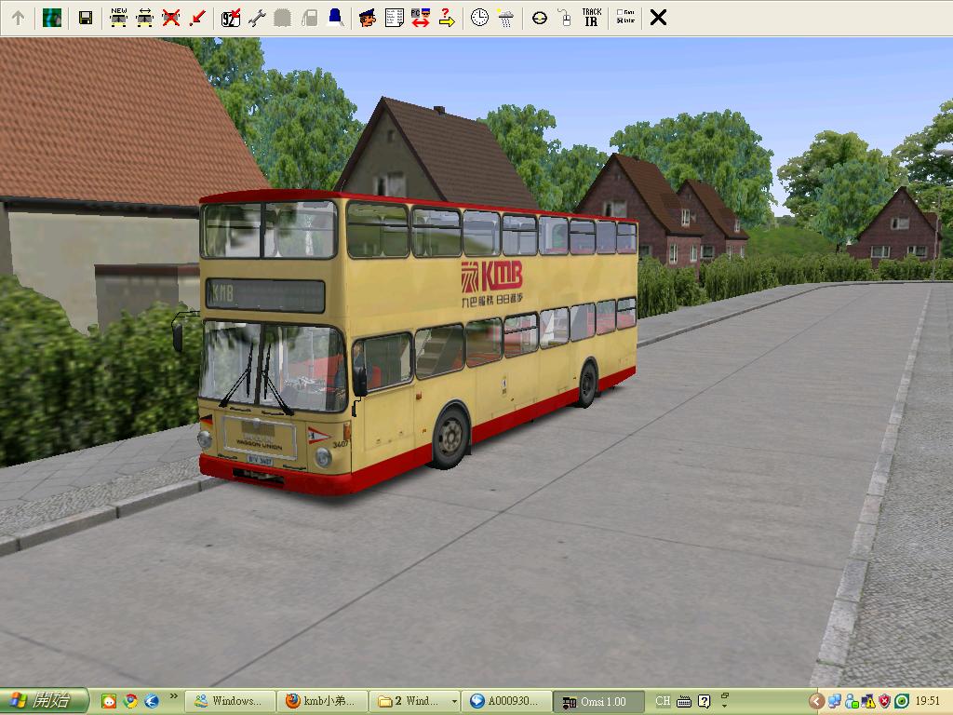Open the map selection icon

52,18
